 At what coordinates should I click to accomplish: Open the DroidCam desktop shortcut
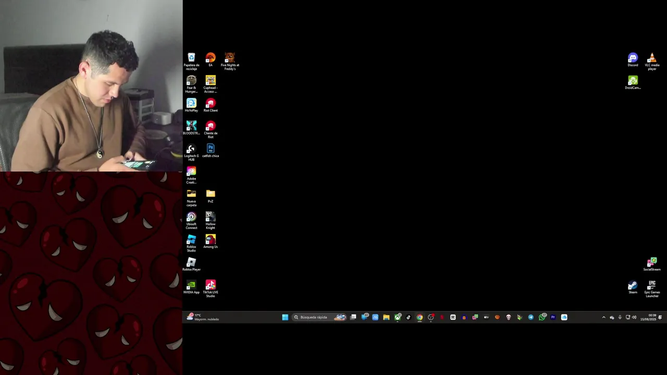pyautogui.click(x=633, y=82)
